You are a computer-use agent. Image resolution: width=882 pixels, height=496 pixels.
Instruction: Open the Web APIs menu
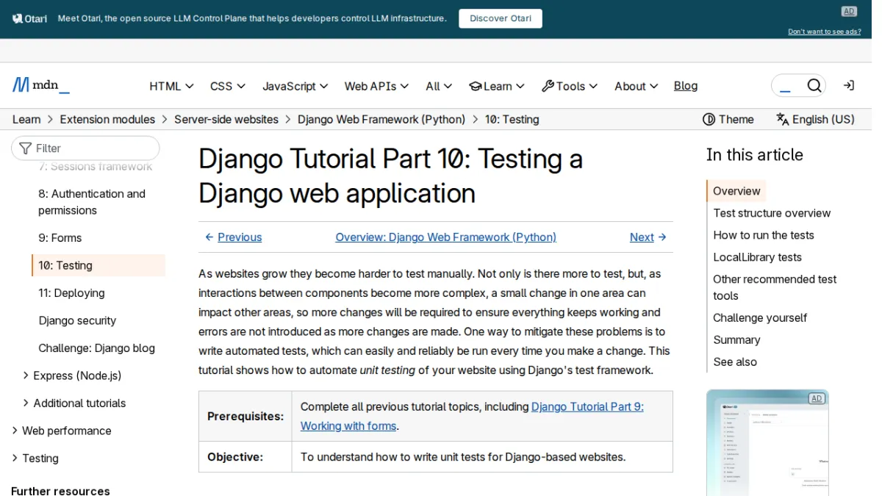pyautogui.click(x=377, y=86)
